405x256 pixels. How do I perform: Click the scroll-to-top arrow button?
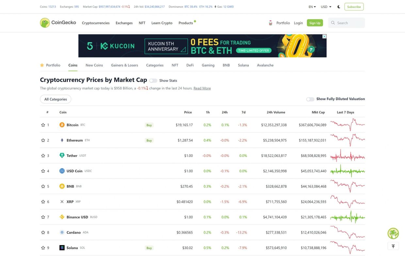[x=393, y=246]
